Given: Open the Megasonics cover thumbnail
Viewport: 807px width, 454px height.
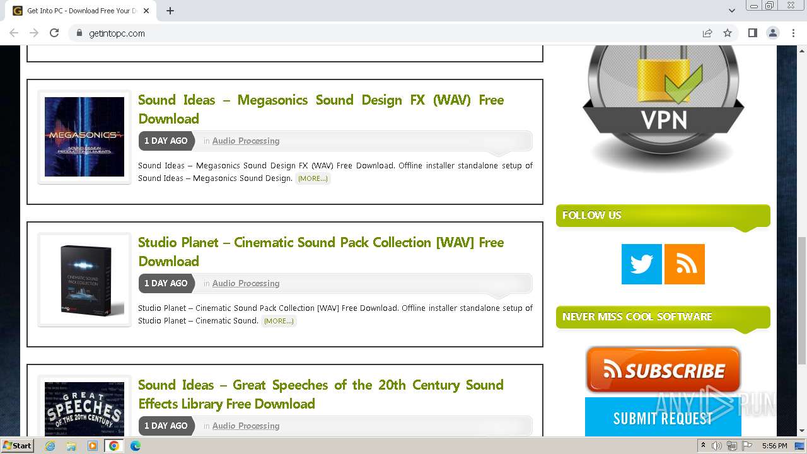Looking at the screenshot, I should (x=84, y=137).
